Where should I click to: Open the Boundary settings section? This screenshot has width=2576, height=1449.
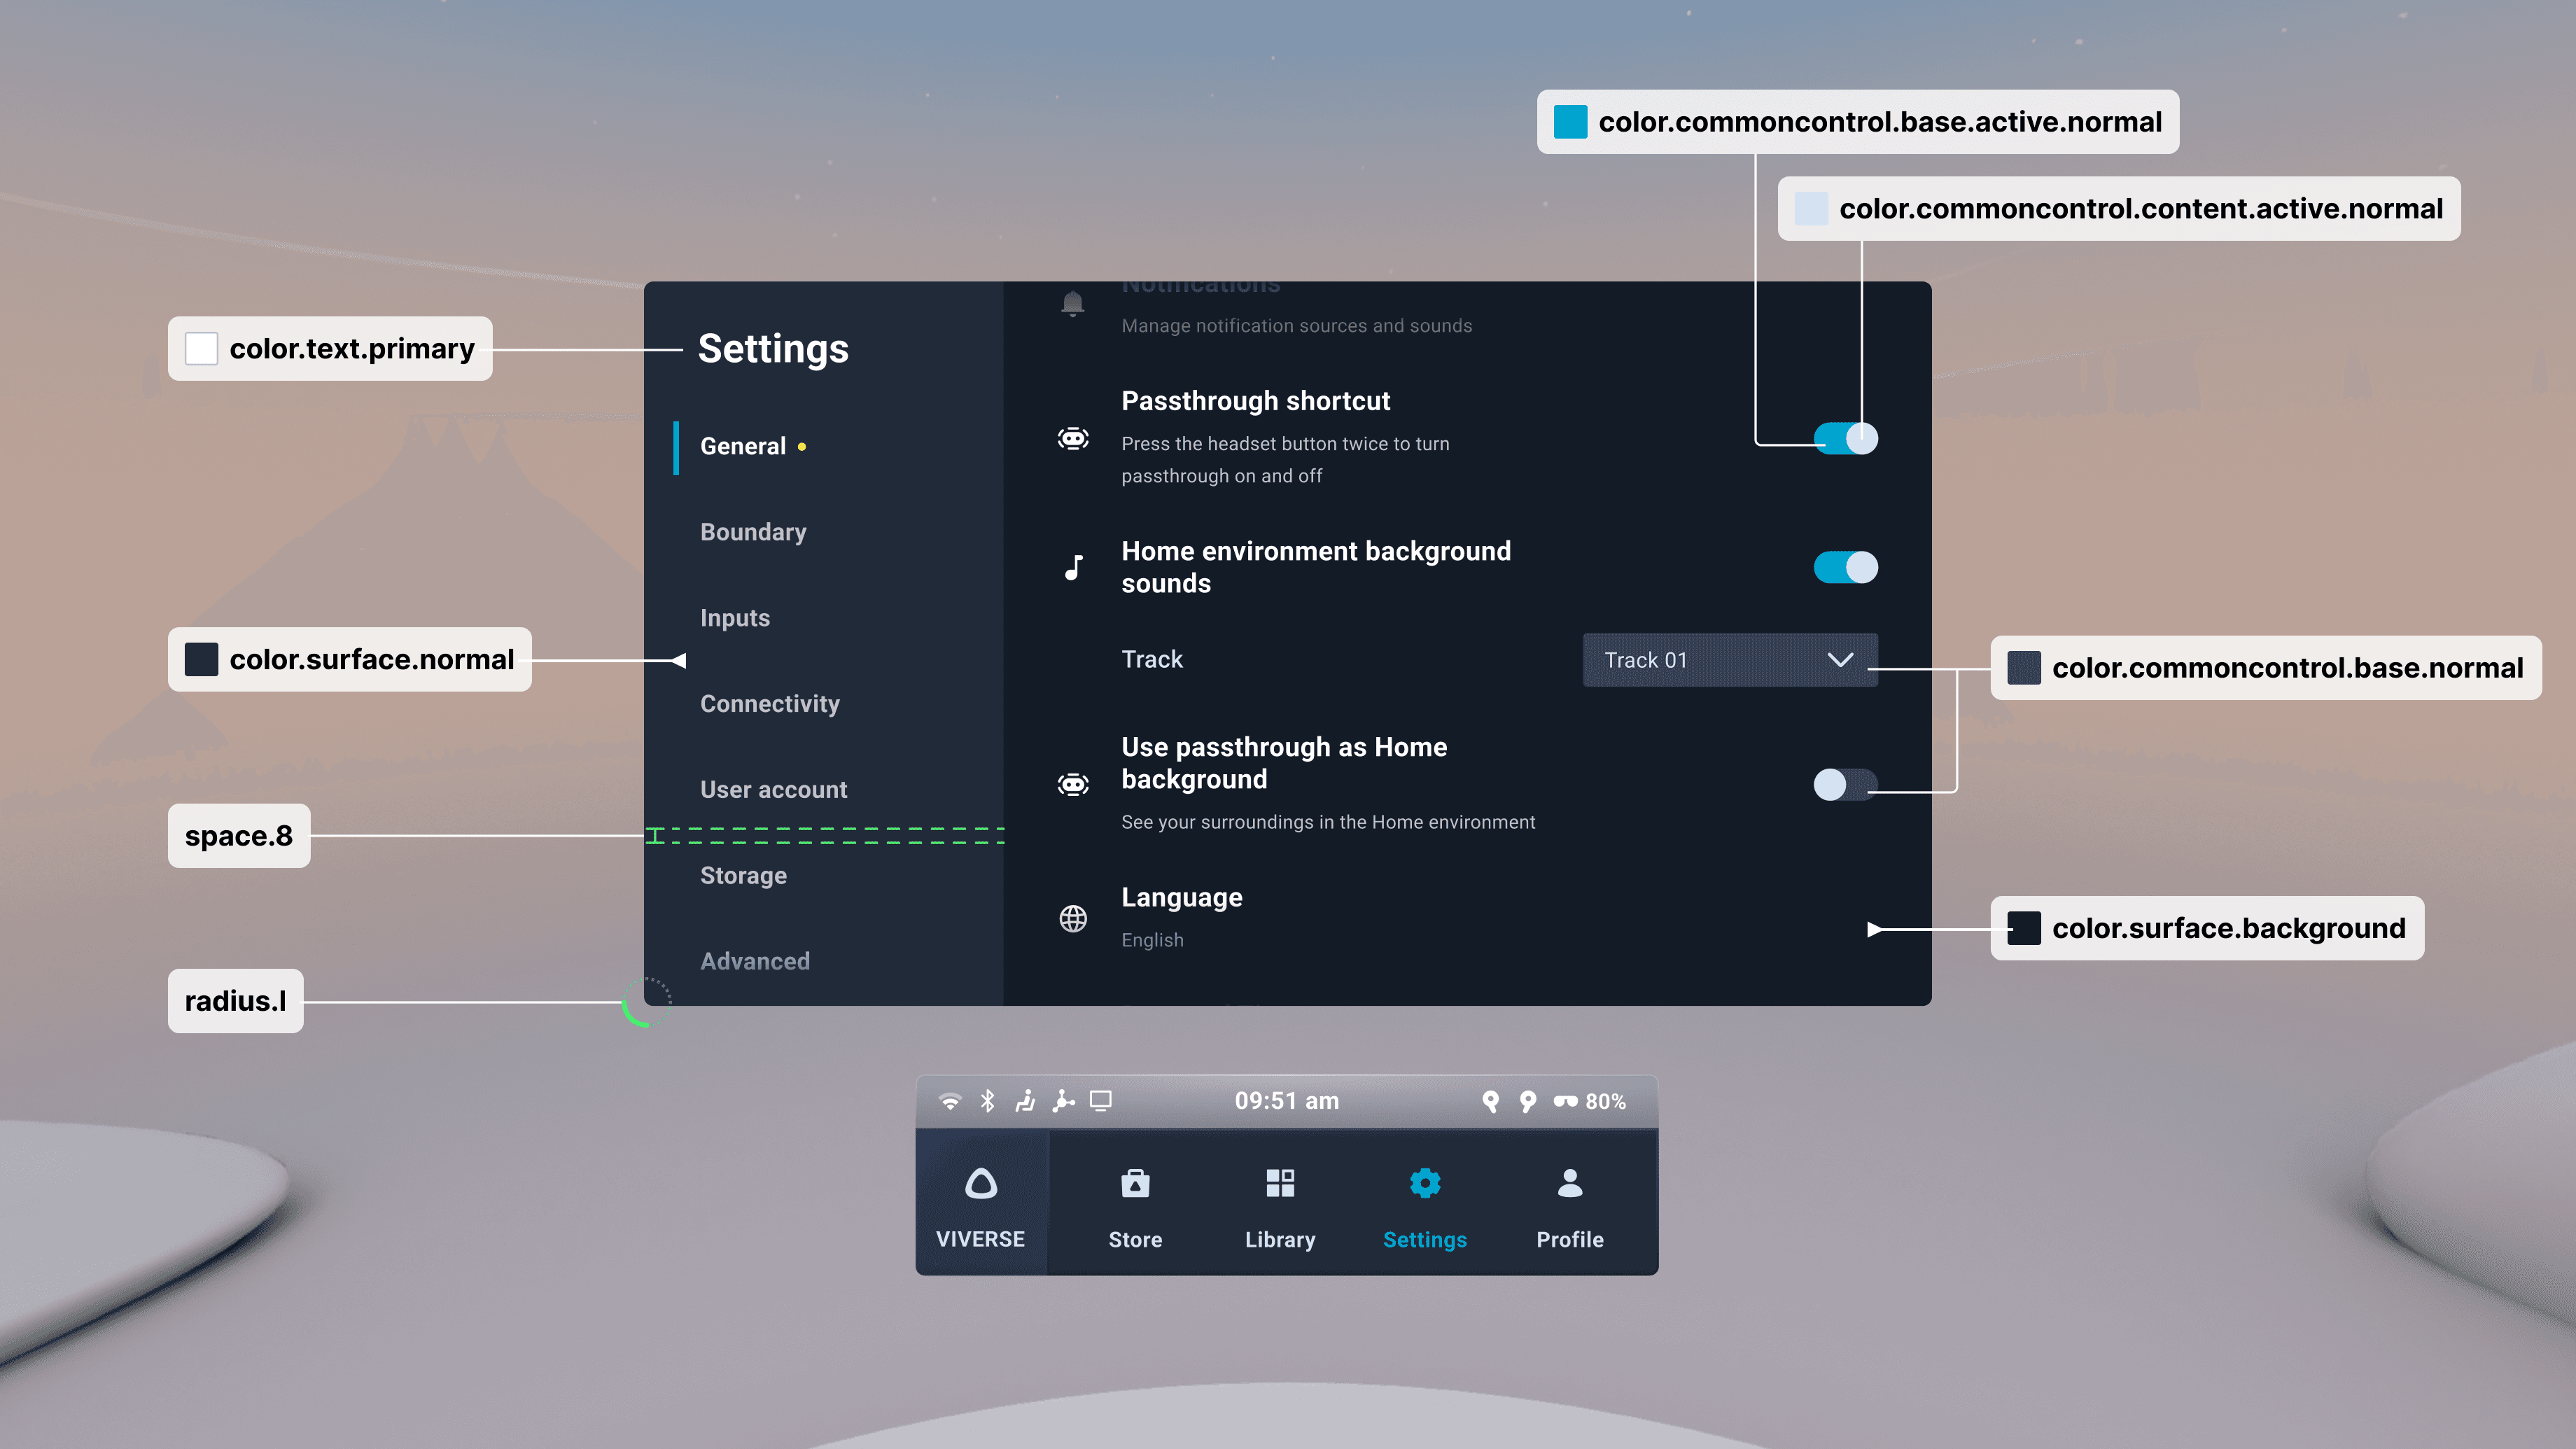753,532
